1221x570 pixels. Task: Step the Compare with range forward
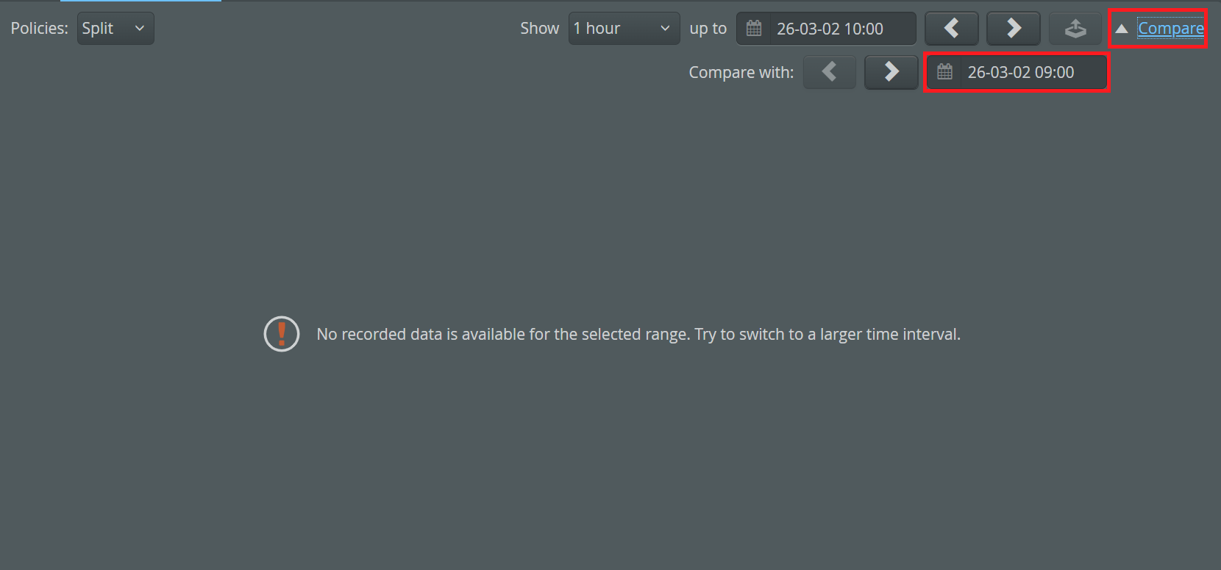point(891,72)
